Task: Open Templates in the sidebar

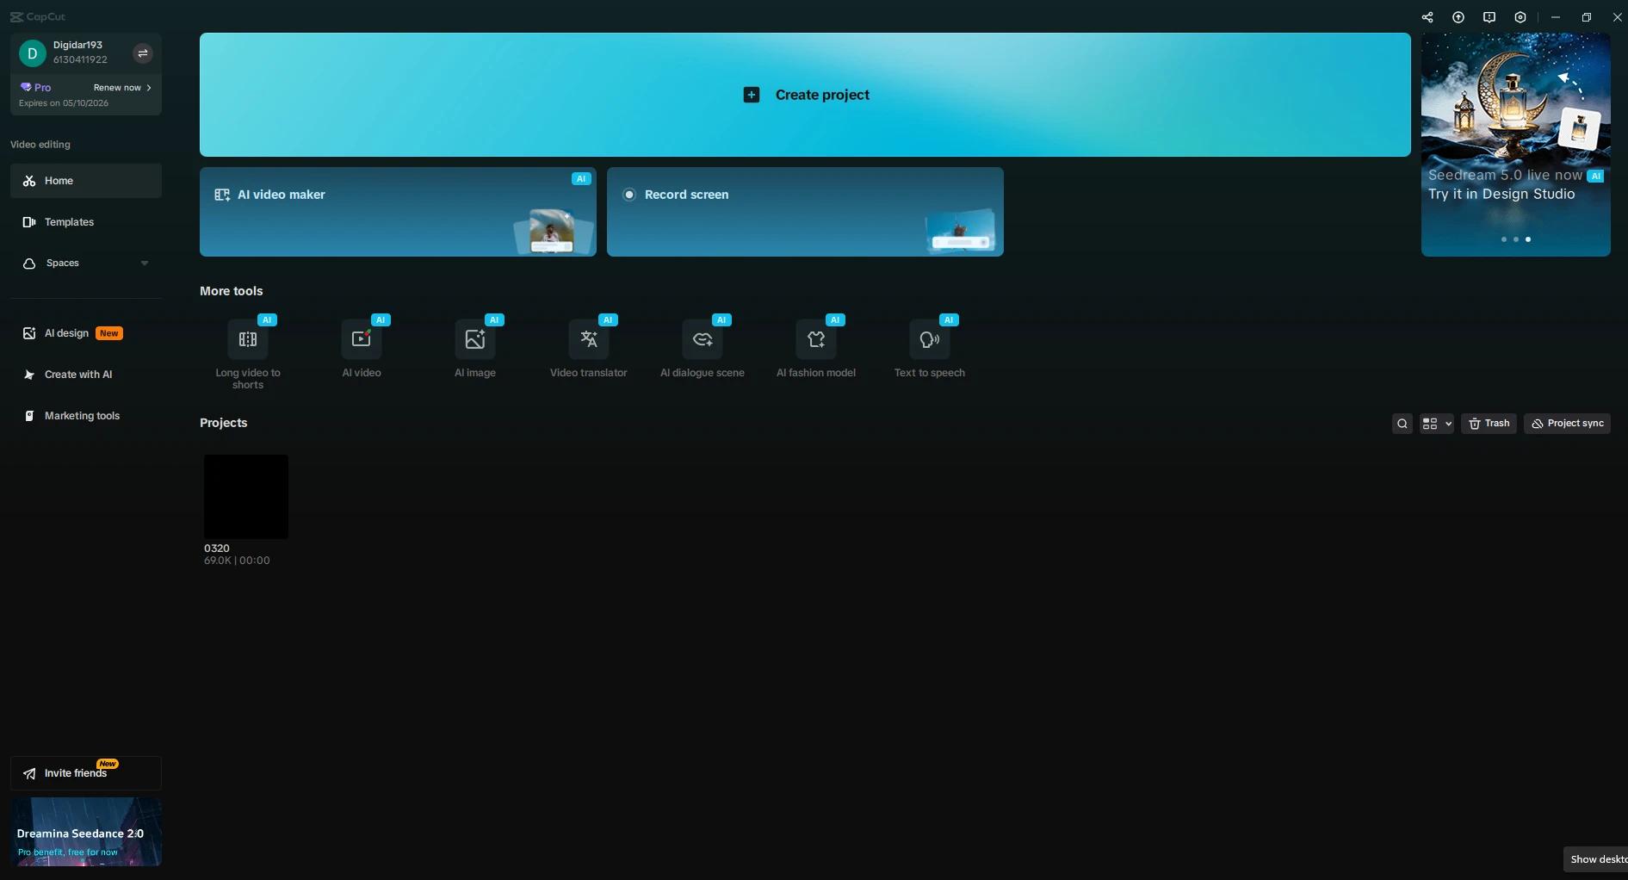Action: (x=86, y=222)
